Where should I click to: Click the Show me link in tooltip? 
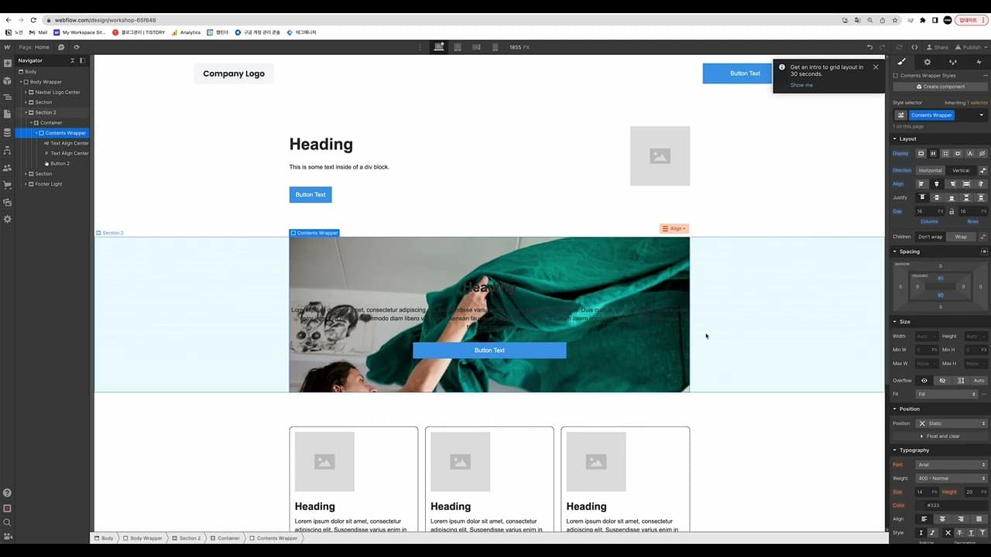(801, 85)
